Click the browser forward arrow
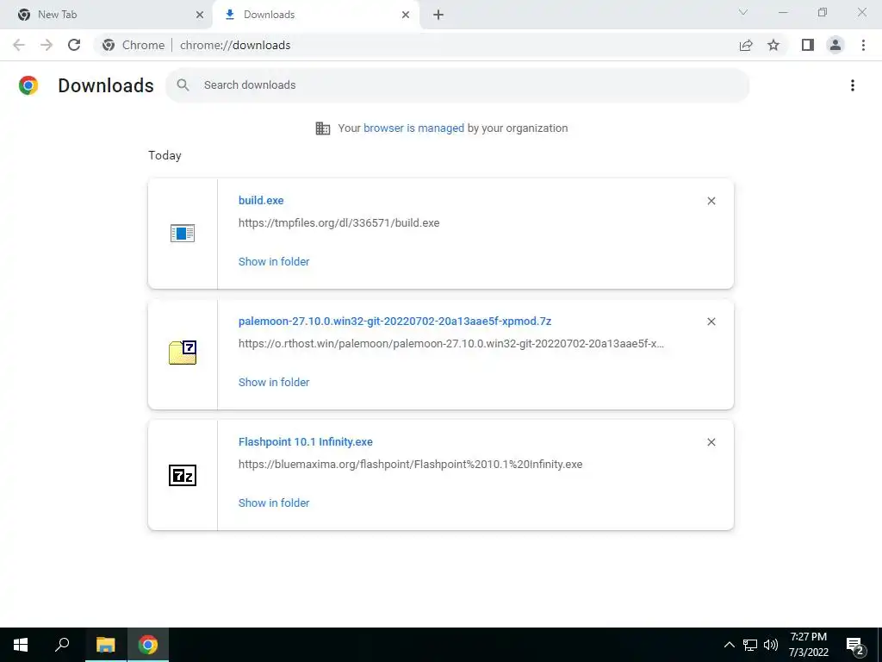Viewport: 882px width, 662px height. click(47, 45)
